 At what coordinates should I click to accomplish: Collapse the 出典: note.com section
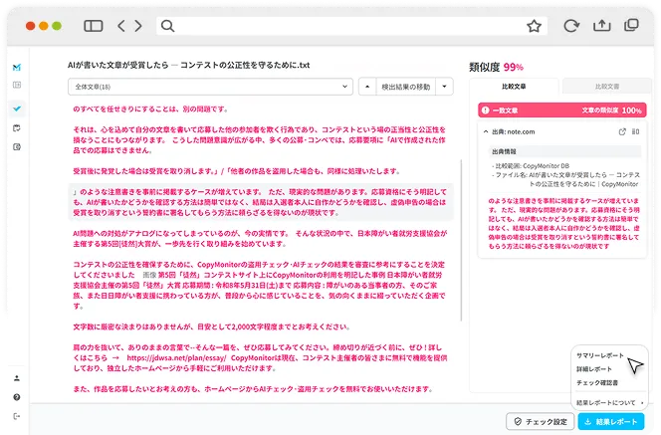[486, 132]
